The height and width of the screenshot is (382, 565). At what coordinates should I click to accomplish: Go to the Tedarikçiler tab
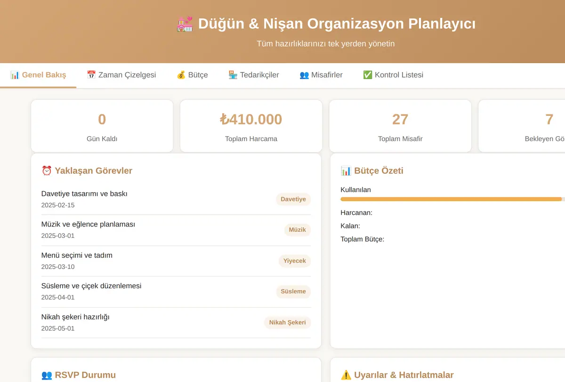[x=254, y=75]
